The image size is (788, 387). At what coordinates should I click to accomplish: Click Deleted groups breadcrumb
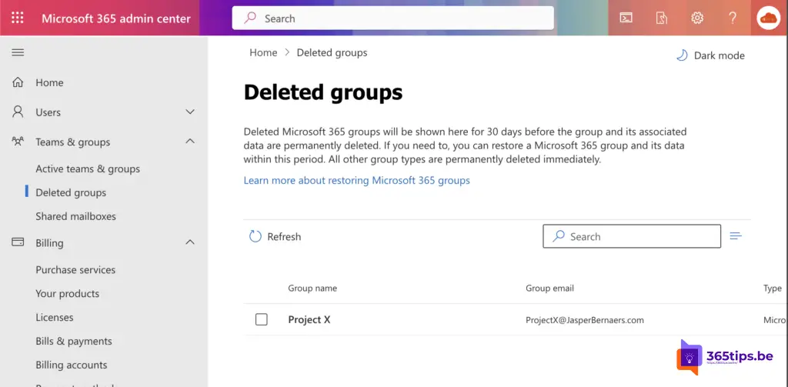coord(332,52)
